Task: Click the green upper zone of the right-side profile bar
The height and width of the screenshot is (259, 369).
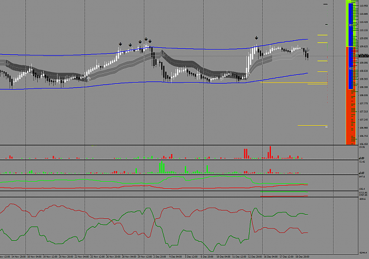Action: pos(347,24)
